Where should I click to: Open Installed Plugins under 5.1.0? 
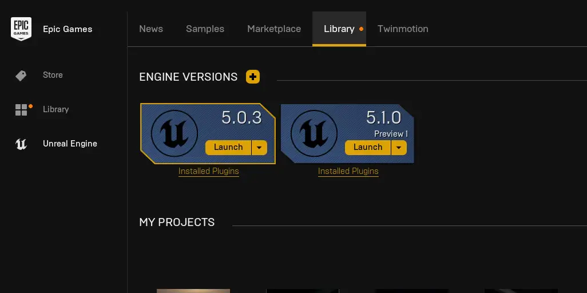click(x=348, y=171)
